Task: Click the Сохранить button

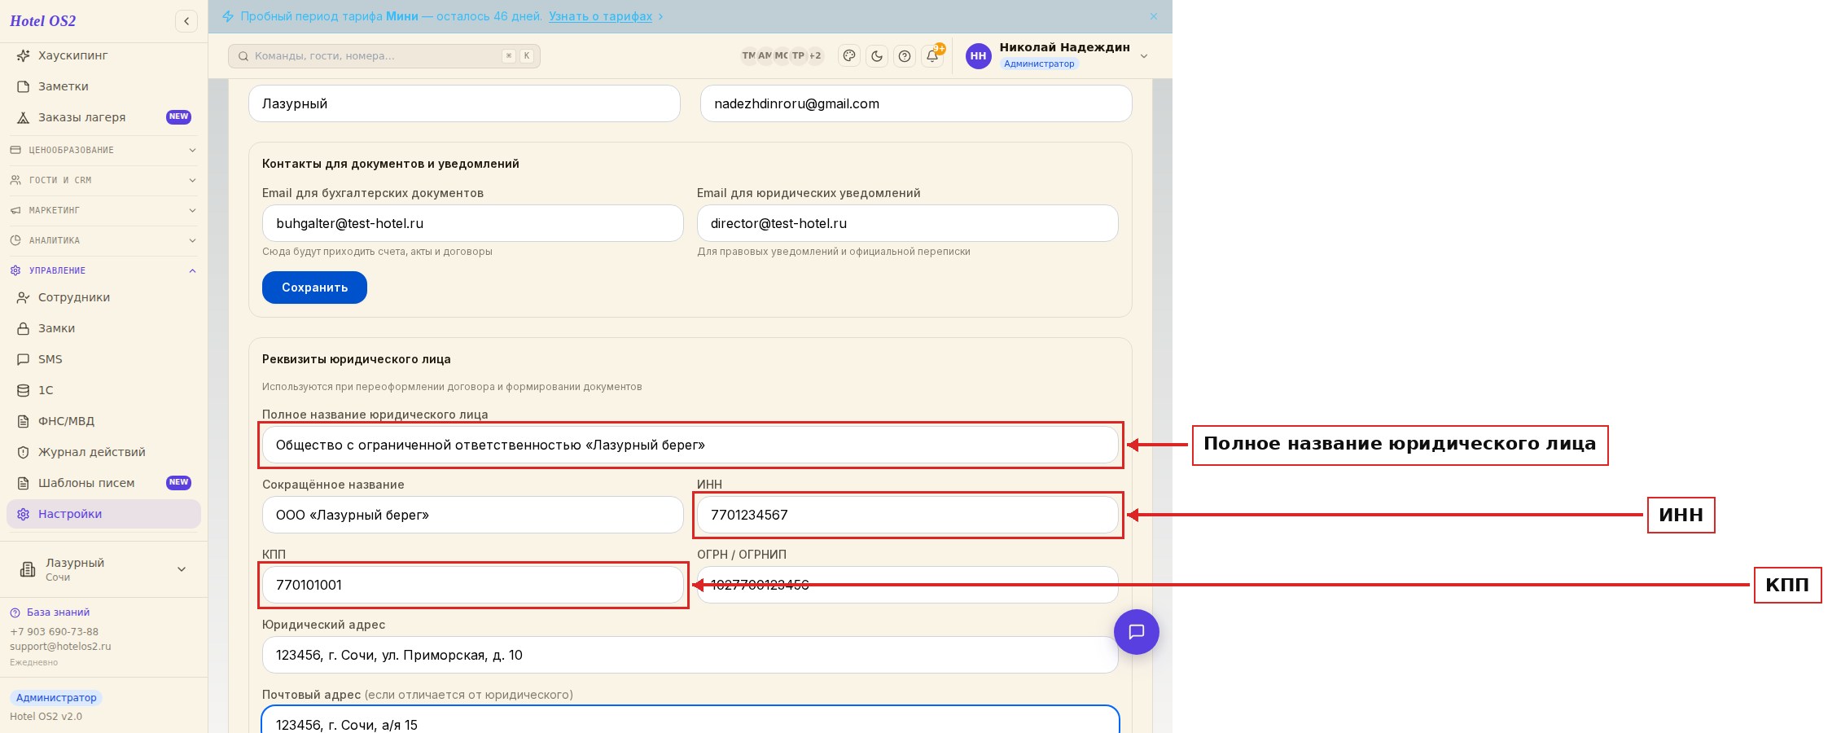Action: [314, 287]
